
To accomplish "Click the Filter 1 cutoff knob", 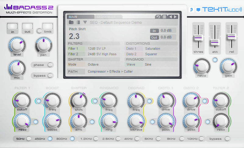I will [x=22, y=101].
